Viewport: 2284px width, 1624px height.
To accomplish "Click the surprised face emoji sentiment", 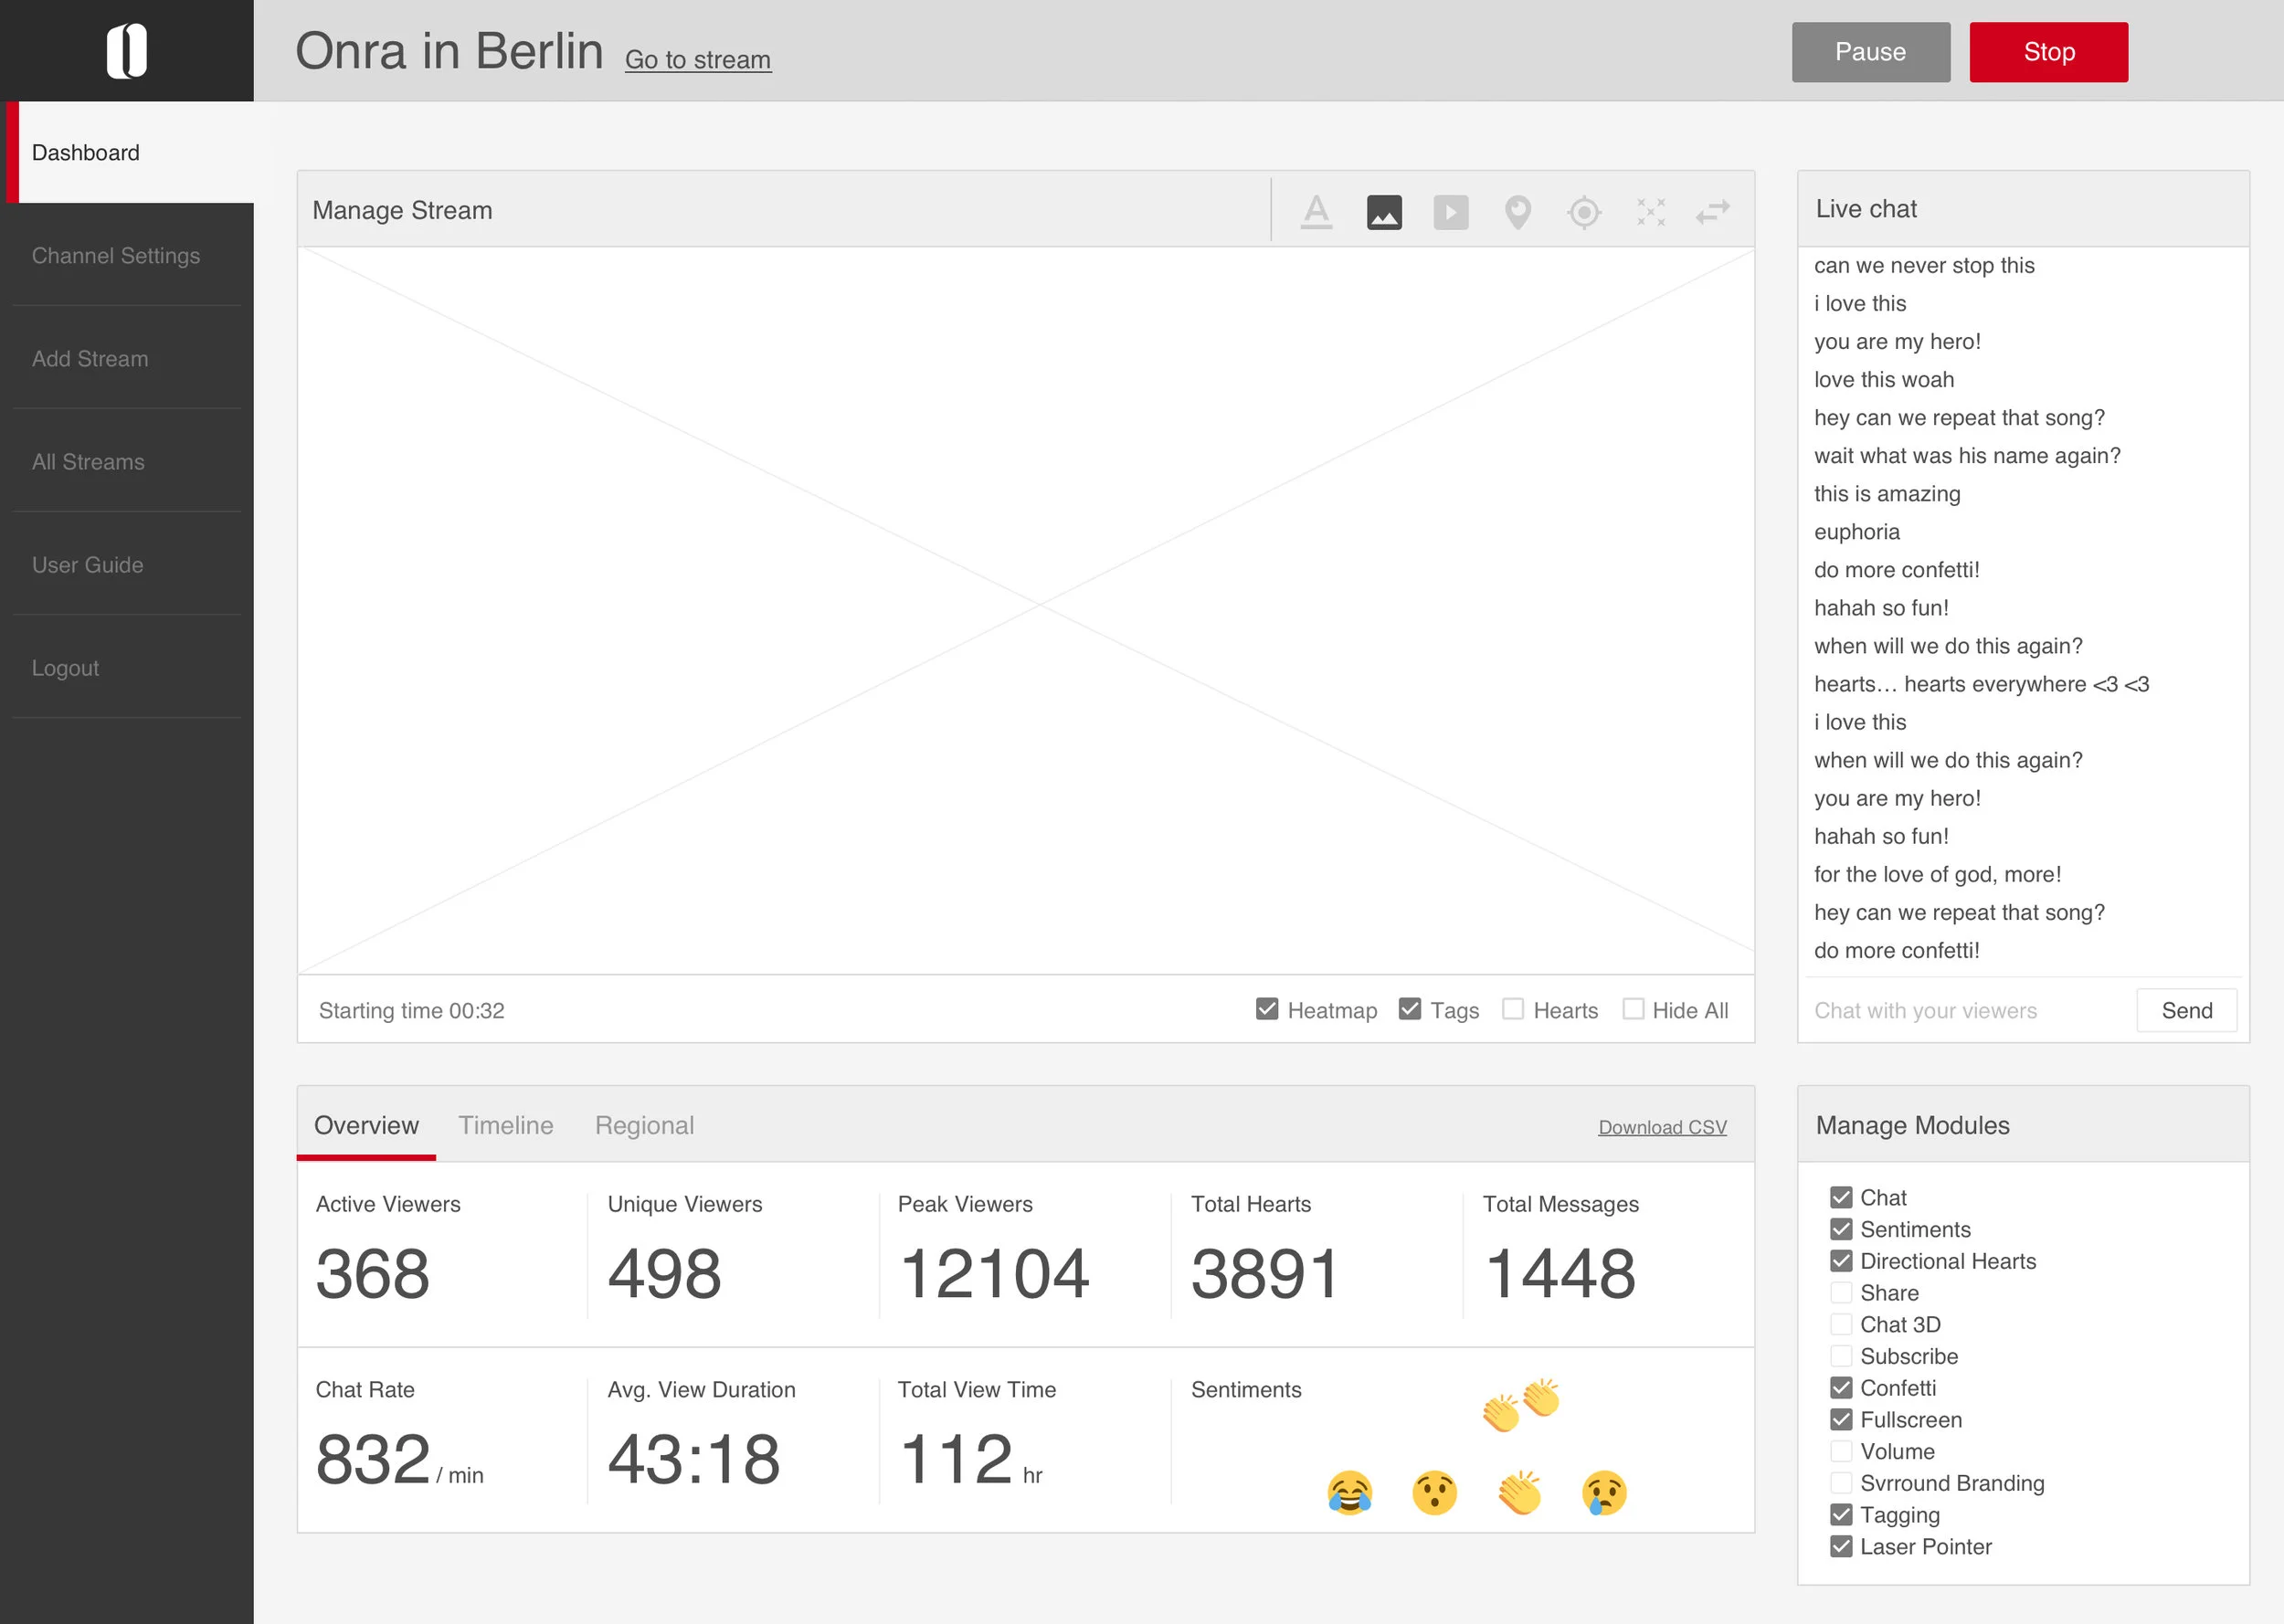I will click(1434, 1493).
